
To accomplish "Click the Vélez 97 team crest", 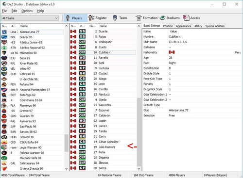I will [x=4, y=69].
